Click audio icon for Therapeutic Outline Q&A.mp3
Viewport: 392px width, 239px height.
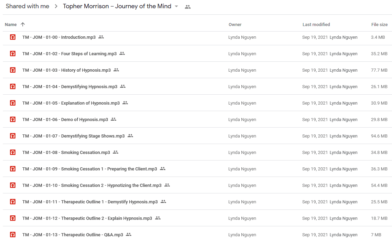[x=13, y=235]
